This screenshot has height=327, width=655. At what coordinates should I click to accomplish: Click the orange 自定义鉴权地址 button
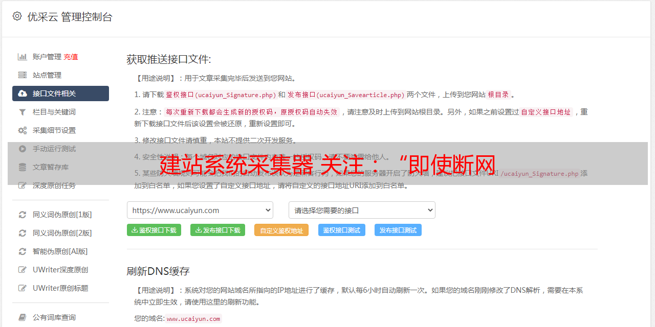(281, 230)
